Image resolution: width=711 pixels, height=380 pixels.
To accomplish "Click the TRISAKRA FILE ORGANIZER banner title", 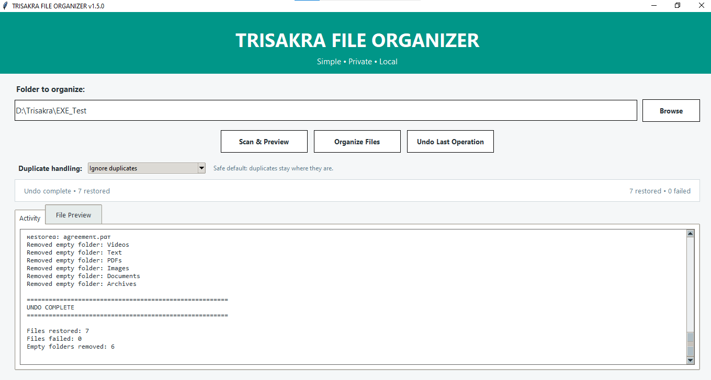I will pyautogui.click(x=357, y=40).
